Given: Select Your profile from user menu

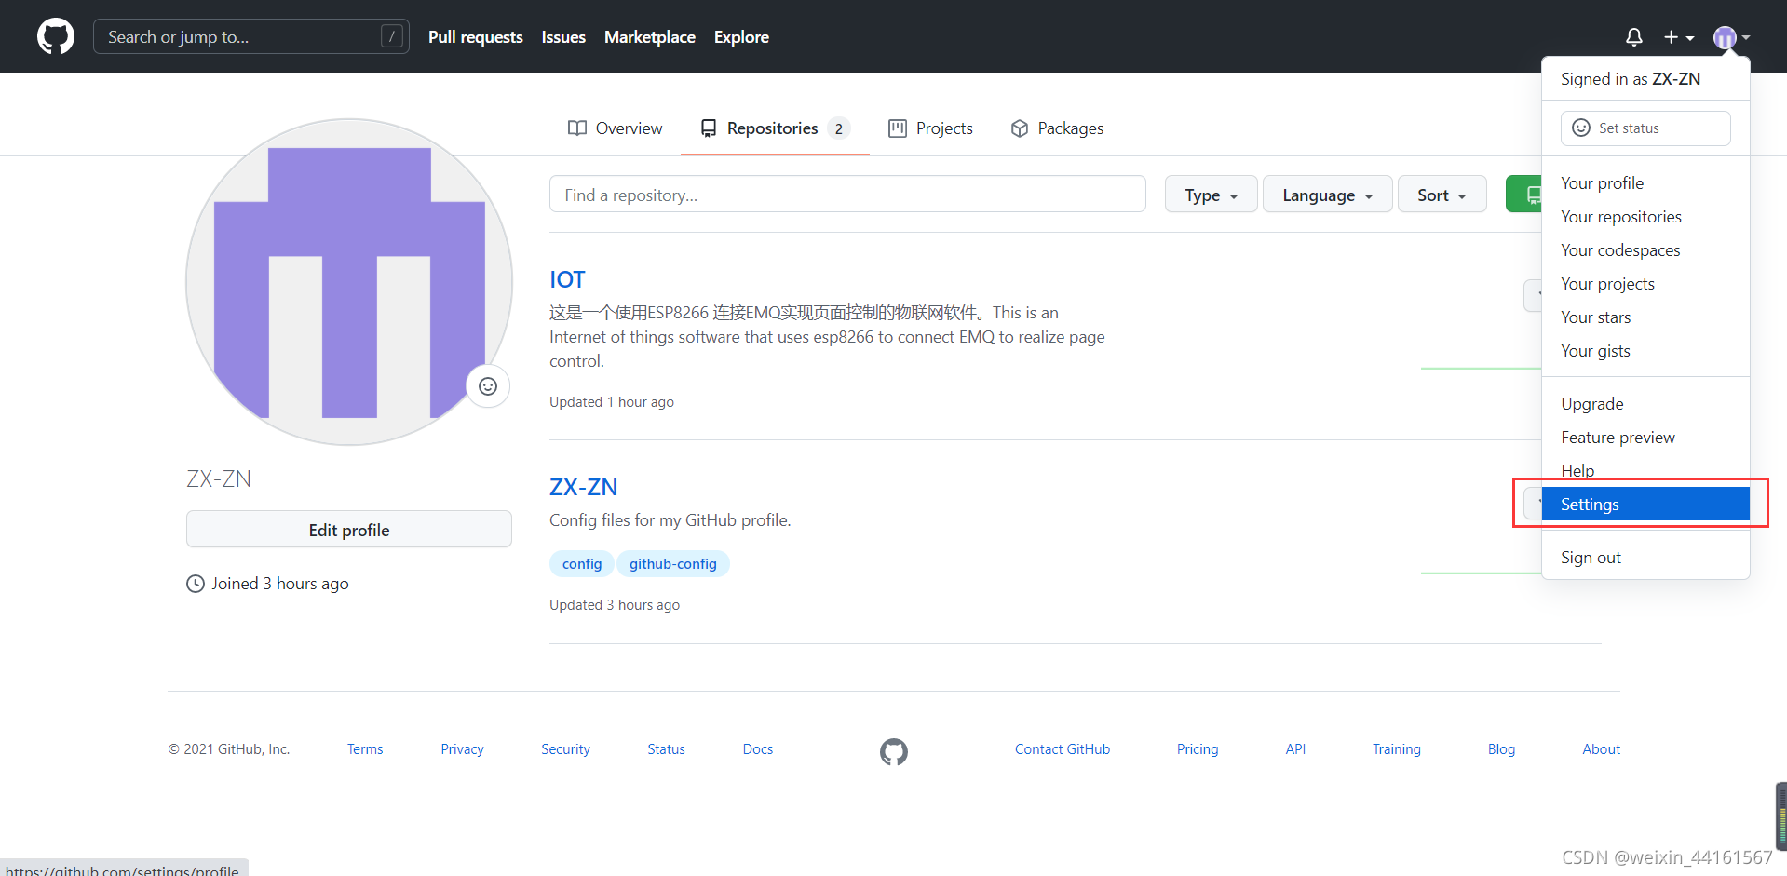Looking at the screenshot, I should click(1645, 183).
